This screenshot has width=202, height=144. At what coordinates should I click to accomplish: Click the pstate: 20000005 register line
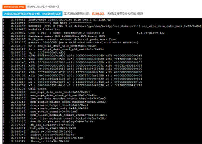(x=70, y=43)
